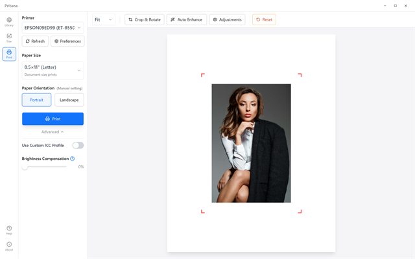
Task: Click the bottom-right red crop corner marker
Action: tap(300, 212)
